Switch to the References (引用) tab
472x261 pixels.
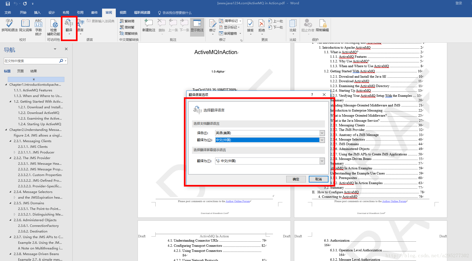click(80, 13)
